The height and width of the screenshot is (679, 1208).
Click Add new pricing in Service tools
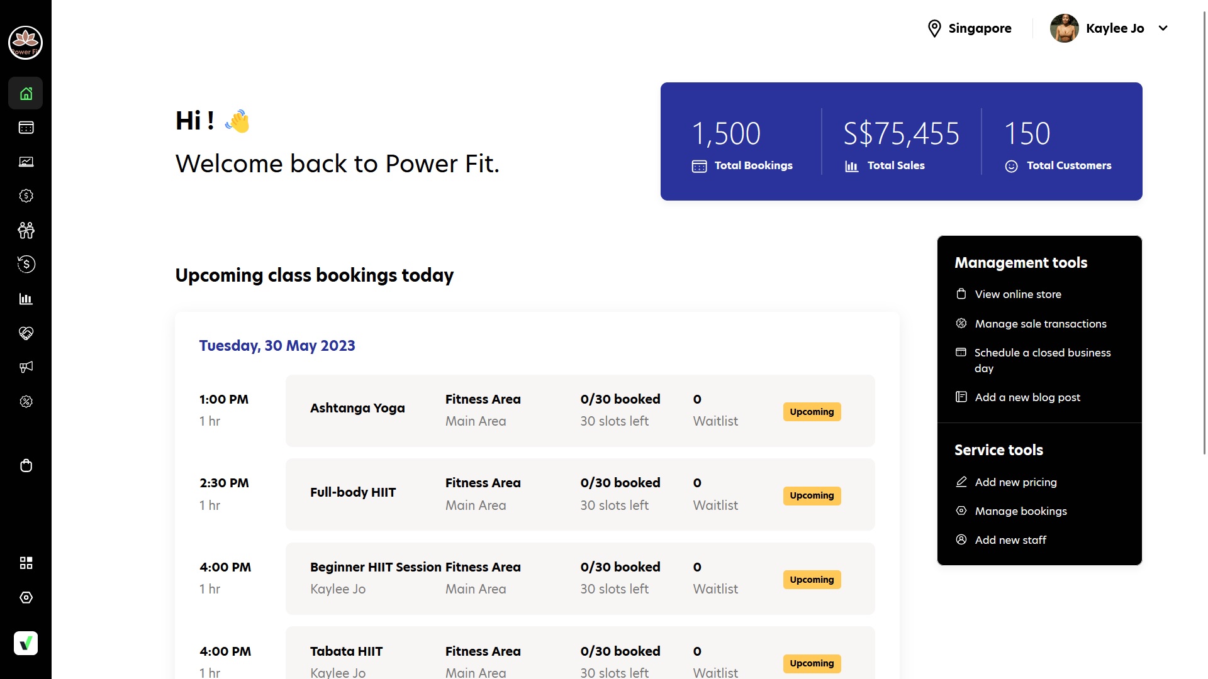pyautogui.click(x=1015, y=482)
